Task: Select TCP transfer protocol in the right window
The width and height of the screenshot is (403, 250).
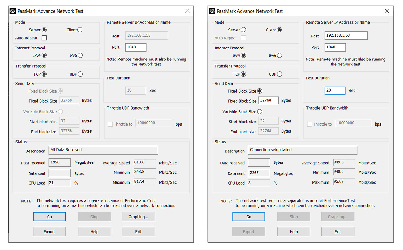Action: tap(243, 74)
